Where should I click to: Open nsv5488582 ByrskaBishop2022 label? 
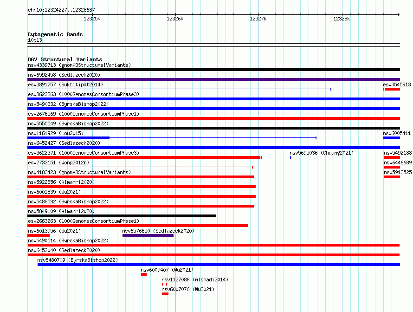pos(68,201)
